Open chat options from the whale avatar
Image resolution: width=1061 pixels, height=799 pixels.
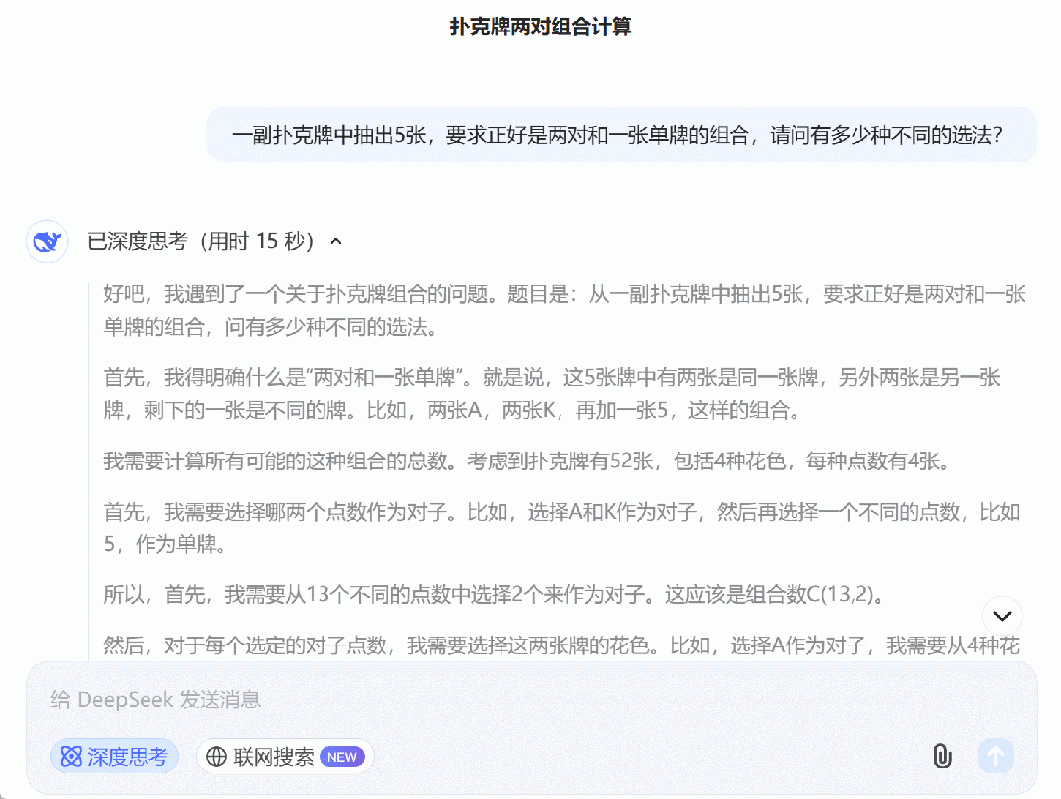(46, 241)
